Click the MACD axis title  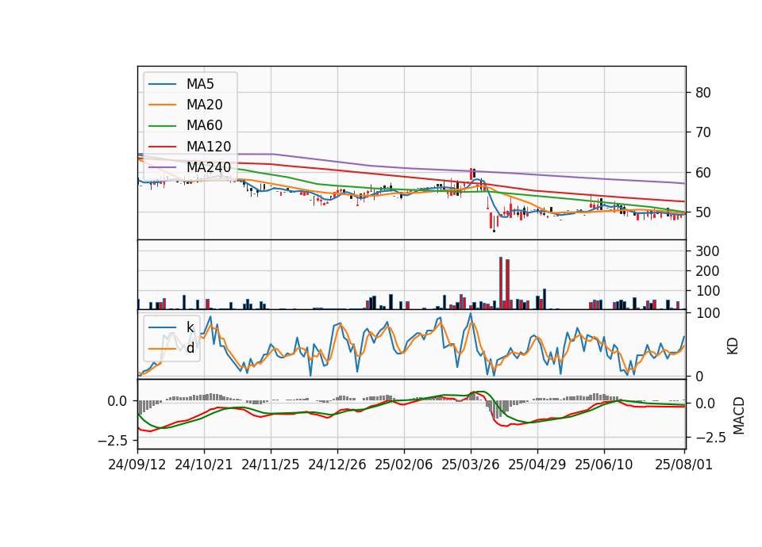tap(739, 415)
